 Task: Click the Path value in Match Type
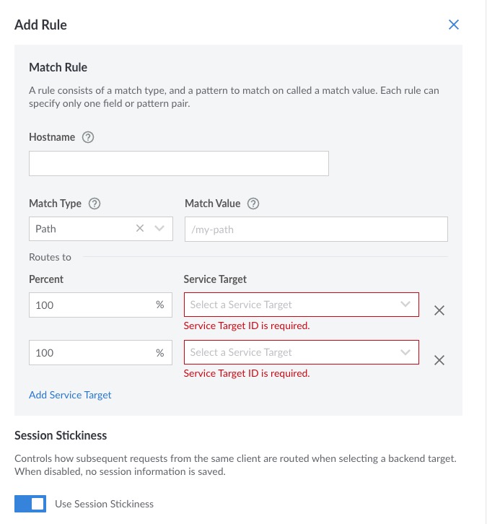pos(45,229)
